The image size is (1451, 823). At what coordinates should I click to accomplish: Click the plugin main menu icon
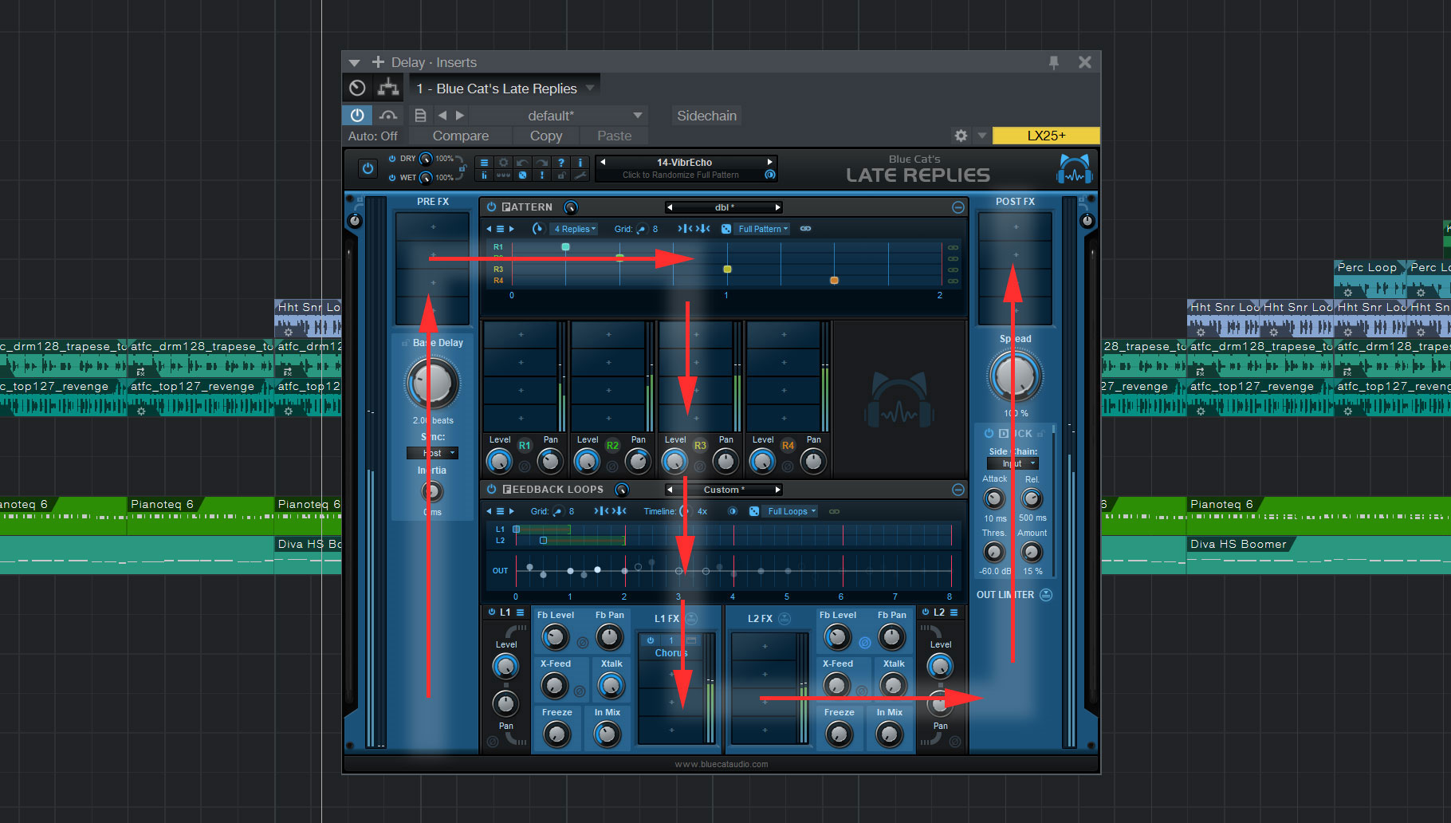(484, 163)
